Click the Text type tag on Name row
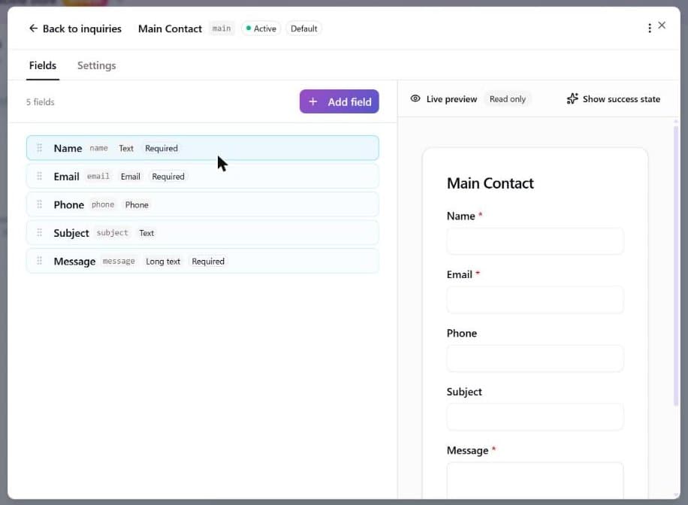 tap(126, 149)
